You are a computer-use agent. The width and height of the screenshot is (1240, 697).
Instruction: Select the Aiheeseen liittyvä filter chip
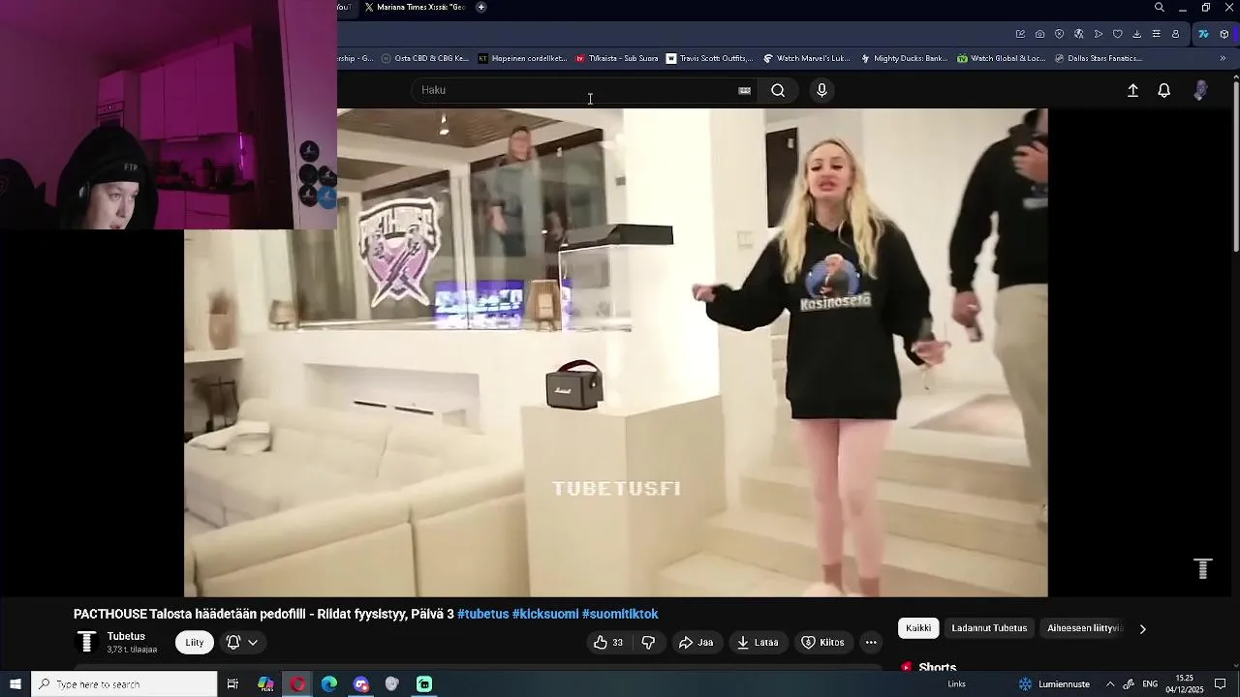(1083, 628)
